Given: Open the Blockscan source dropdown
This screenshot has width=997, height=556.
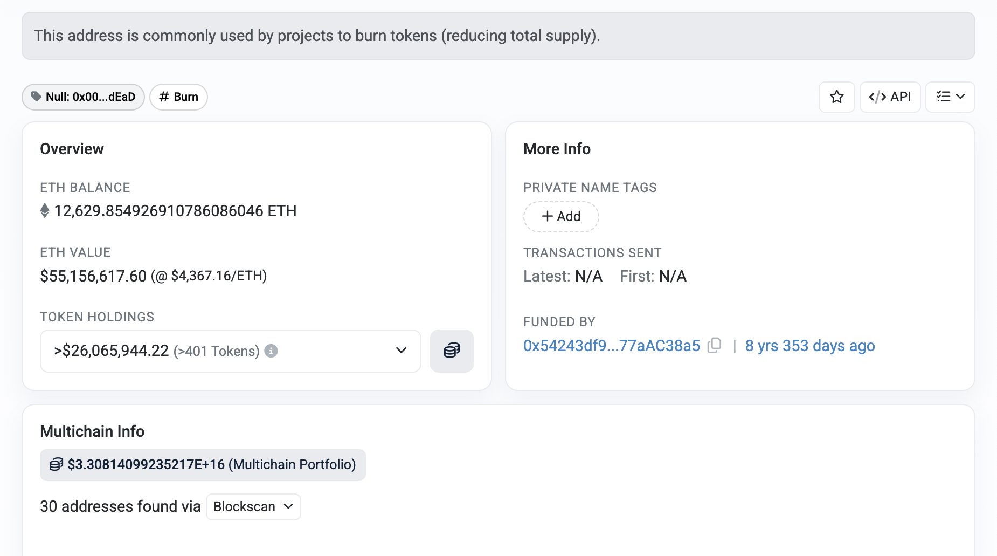Looking at the screenshot, I should point(253,507).
